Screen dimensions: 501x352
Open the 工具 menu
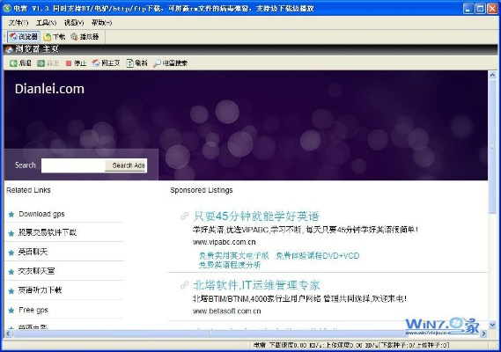46,23
